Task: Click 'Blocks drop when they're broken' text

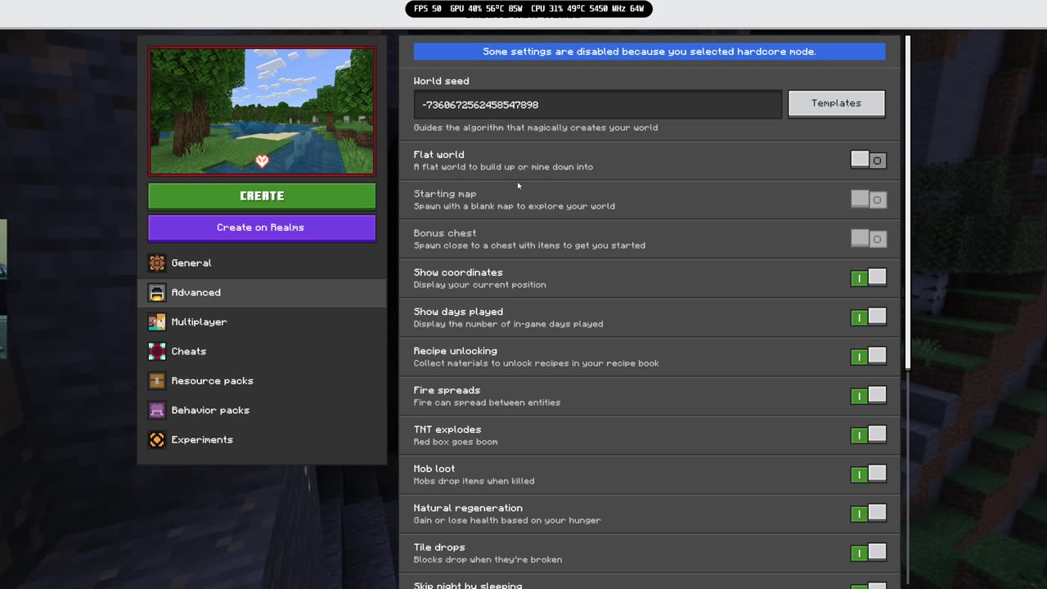Action: pos(488,560)
